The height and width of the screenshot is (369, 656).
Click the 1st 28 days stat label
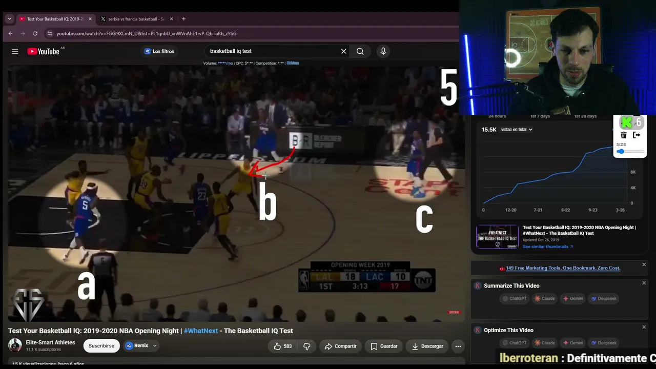585,116
